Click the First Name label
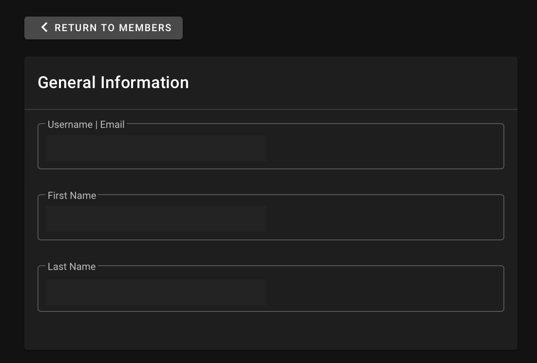Screen dimensions: 537x363 point(72,195)
